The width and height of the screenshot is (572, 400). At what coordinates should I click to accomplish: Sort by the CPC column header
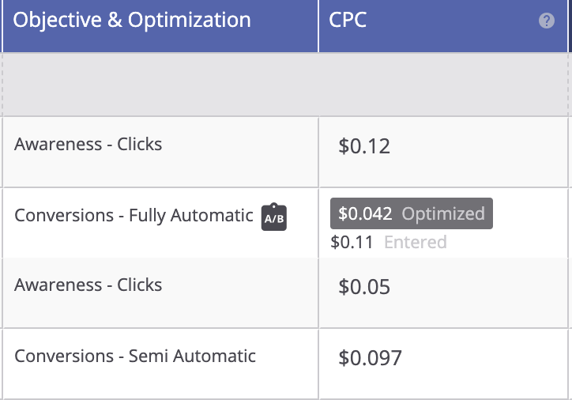coord(348,21)
